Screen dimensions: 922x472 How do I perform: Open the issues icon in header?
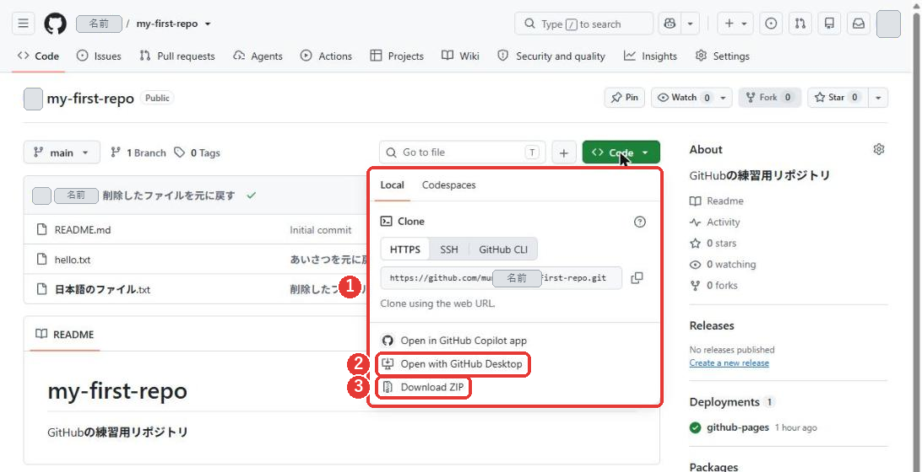[x=771, y=24]
